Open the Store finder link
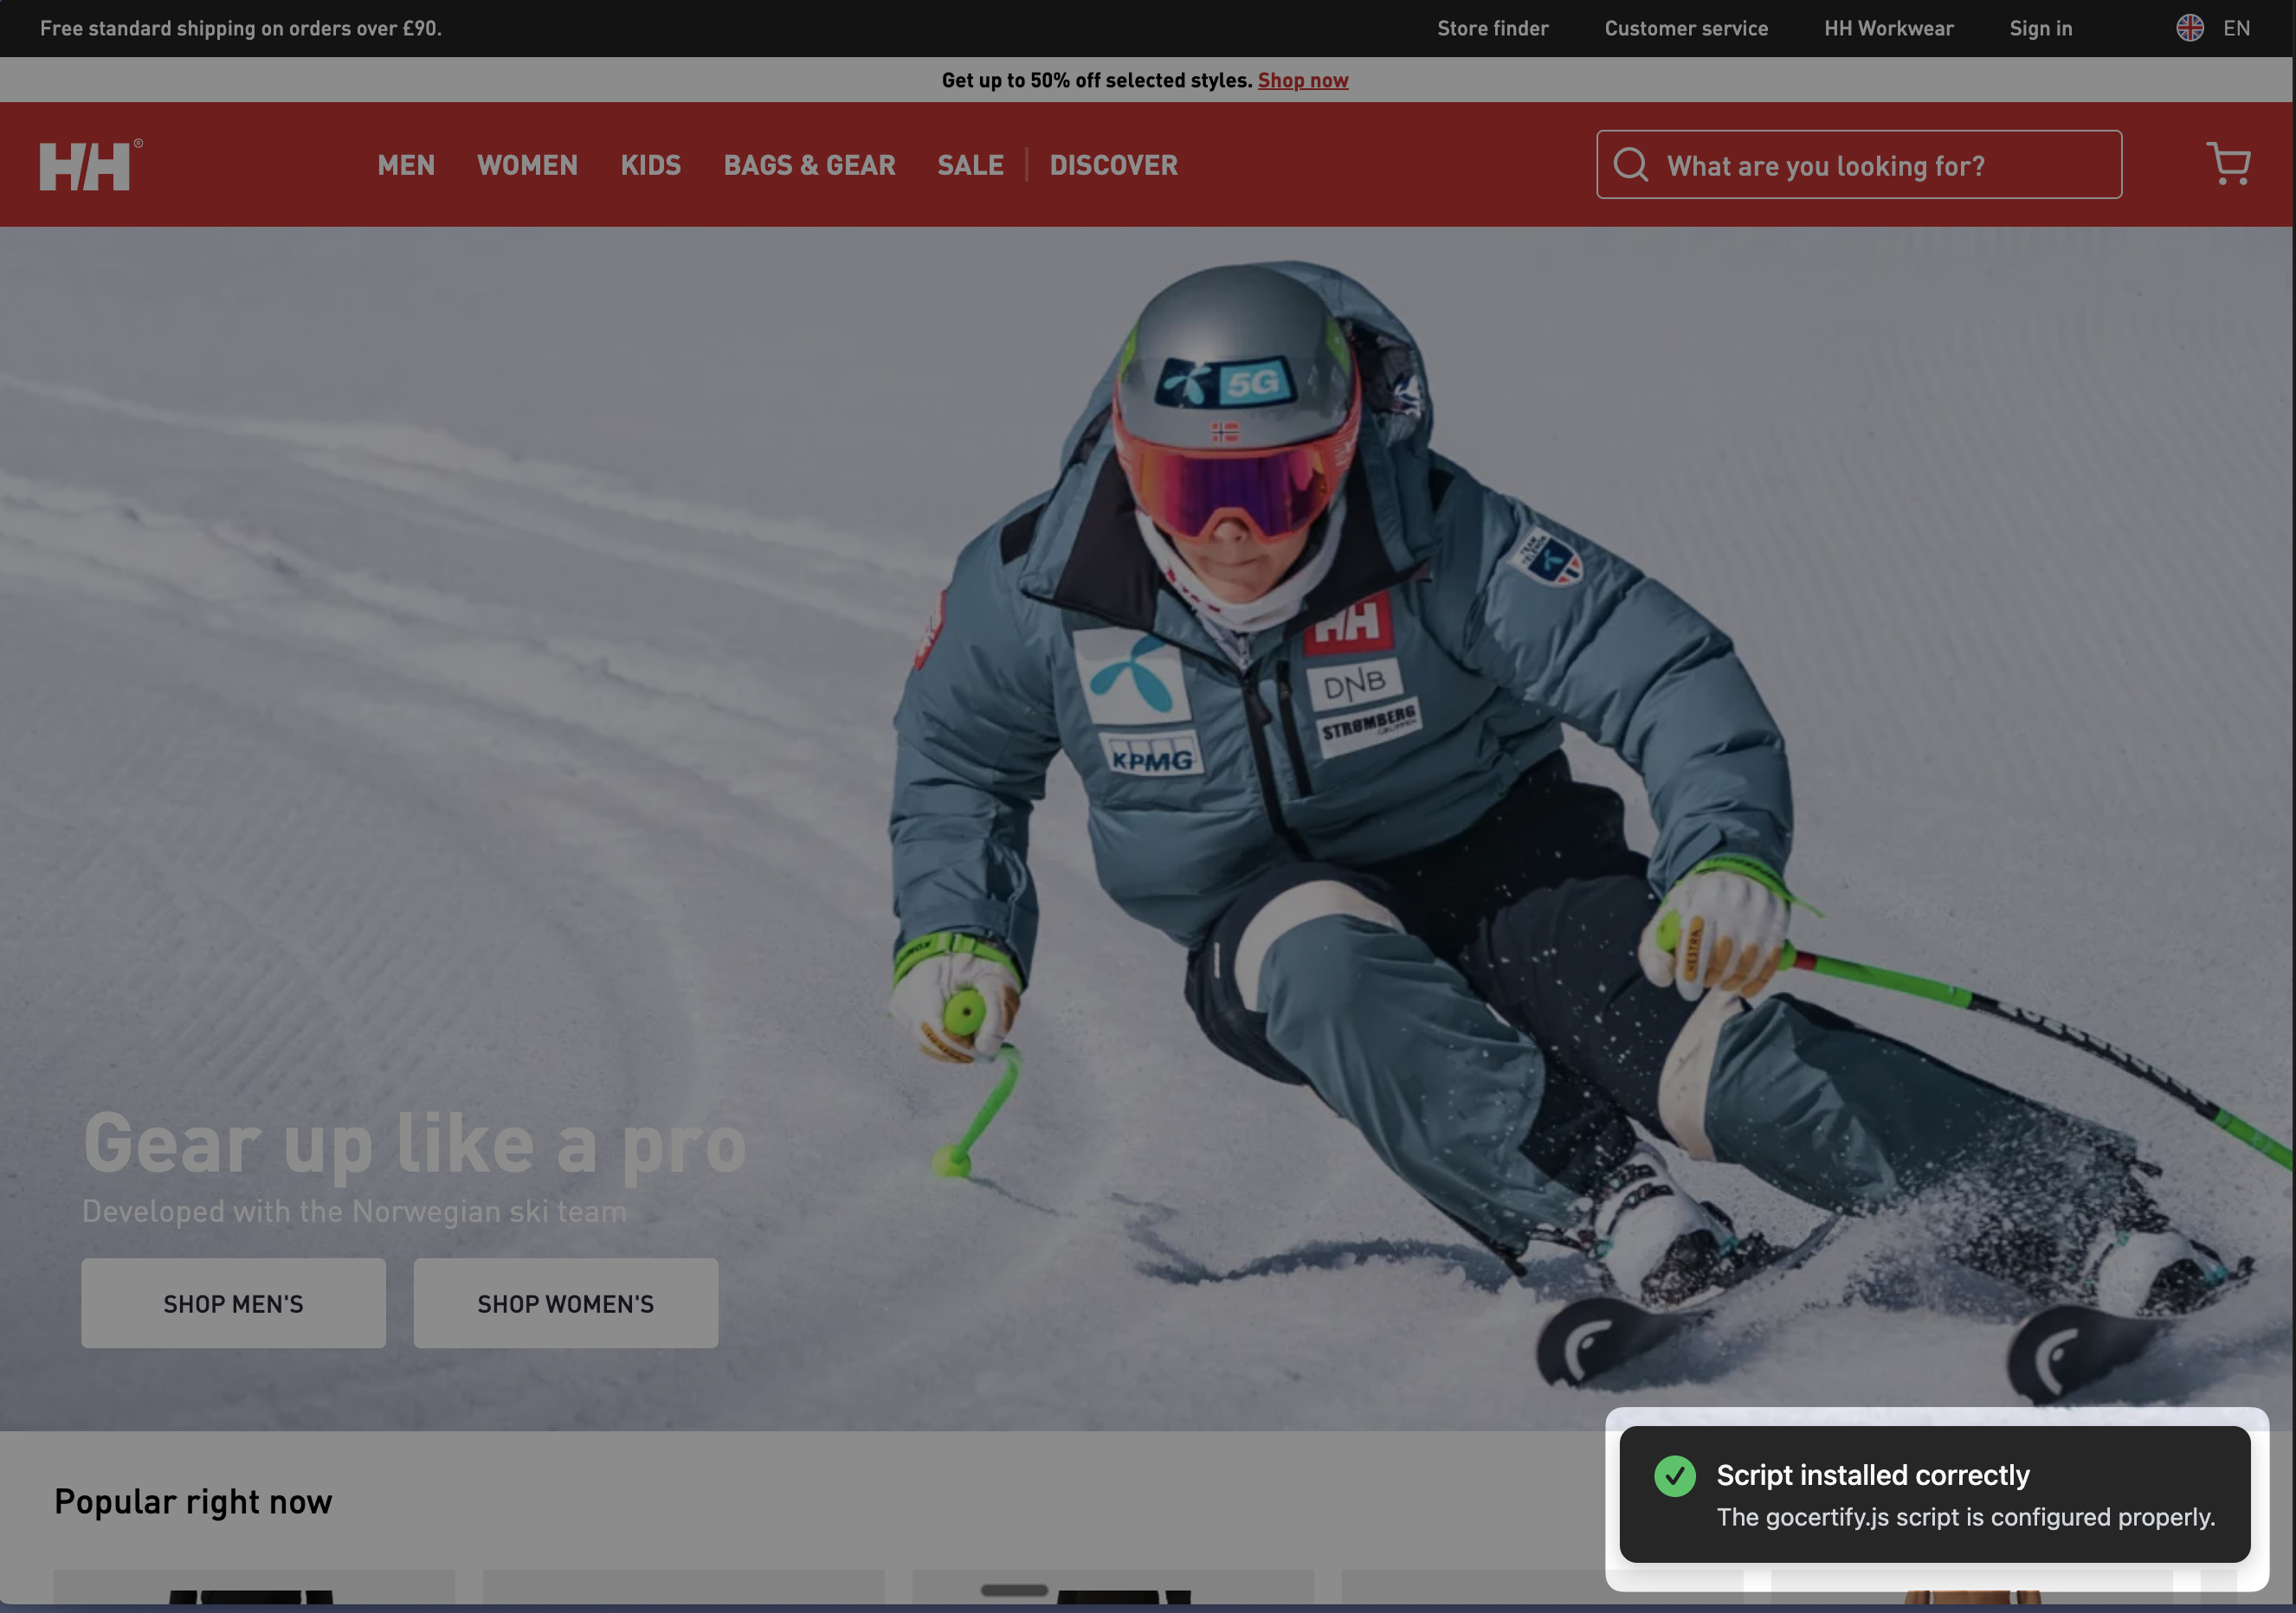 click(1492, 28)
